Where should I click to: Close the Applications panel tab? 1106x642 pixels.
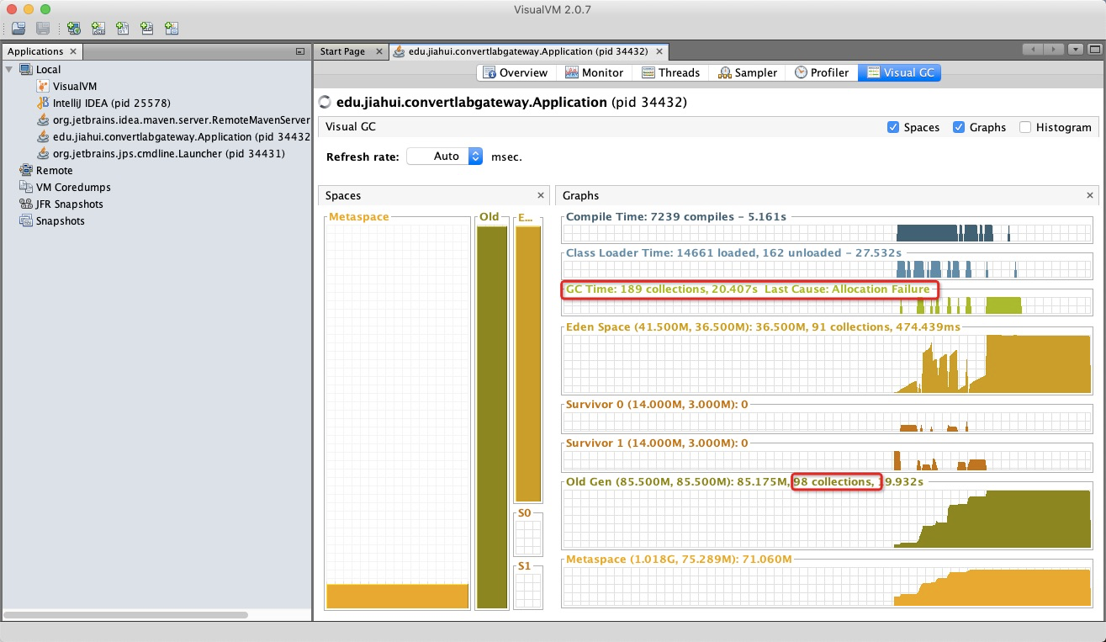point(73,52)
